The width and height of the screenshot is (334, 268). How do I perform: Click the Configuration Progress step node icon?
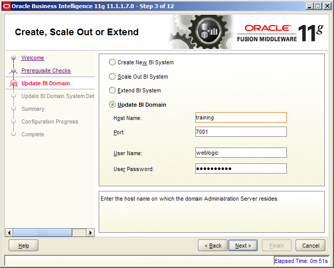click(x=14, y=122)
